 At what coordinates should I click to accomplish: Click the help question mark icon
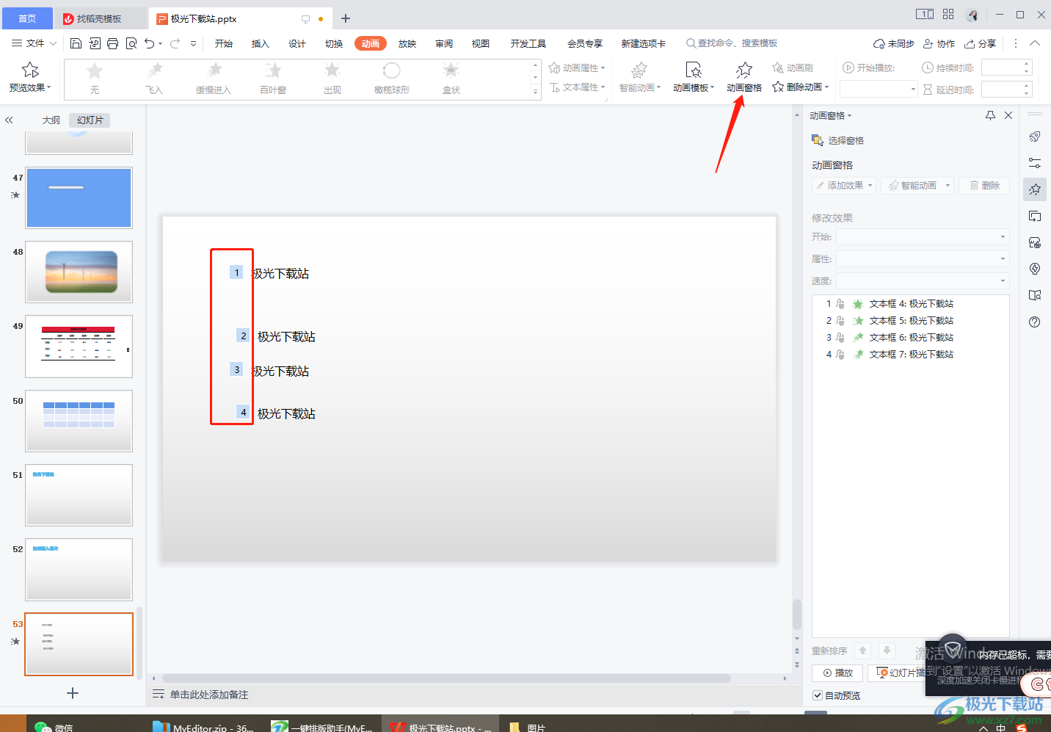[x=1035, y=322]
